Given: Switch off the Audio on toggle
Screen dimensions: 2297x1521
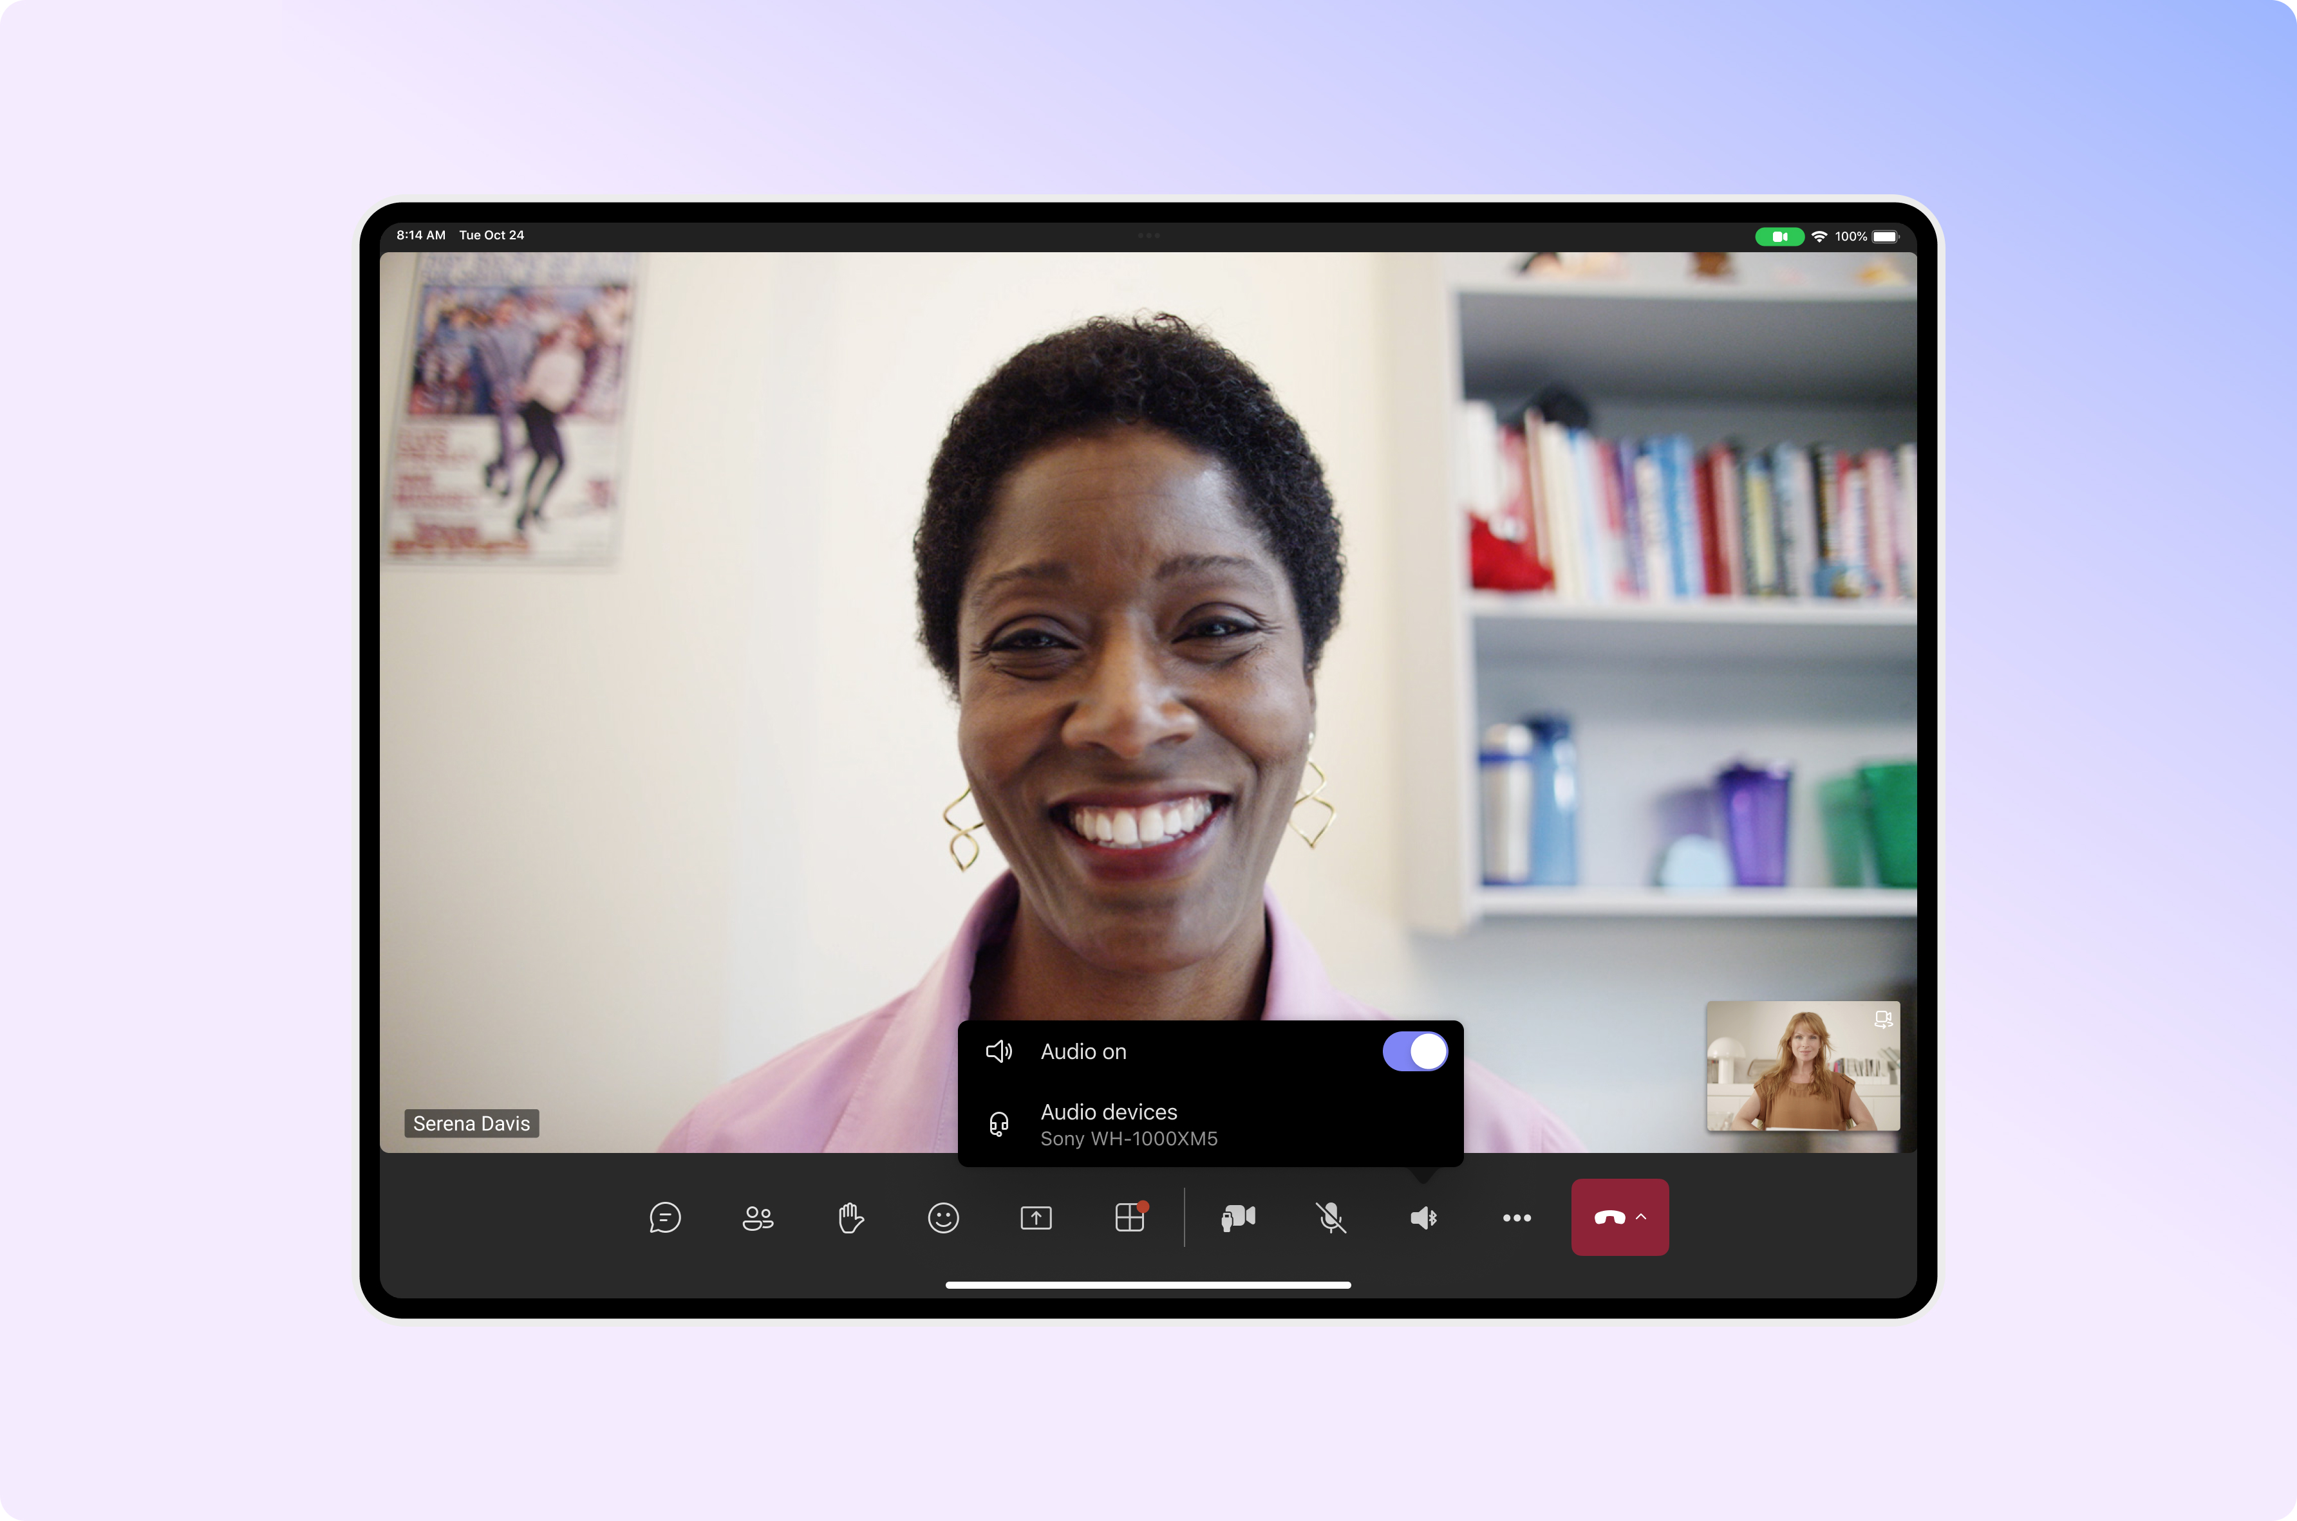Looking at the screenshot, I should (1415, 1051).
